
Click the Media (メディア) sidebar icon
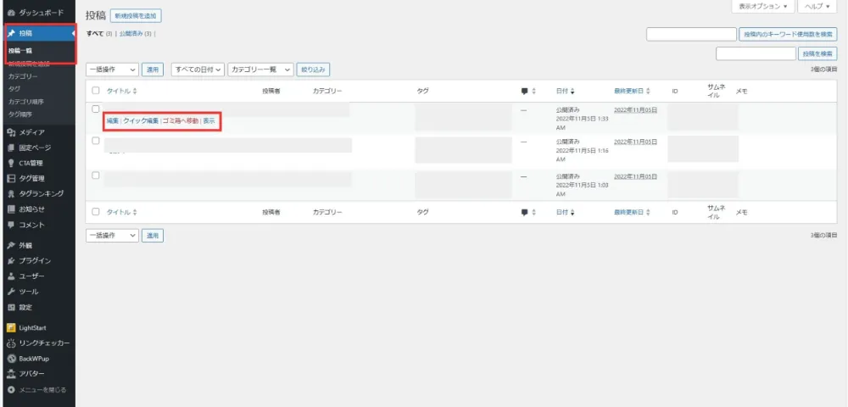11,132
